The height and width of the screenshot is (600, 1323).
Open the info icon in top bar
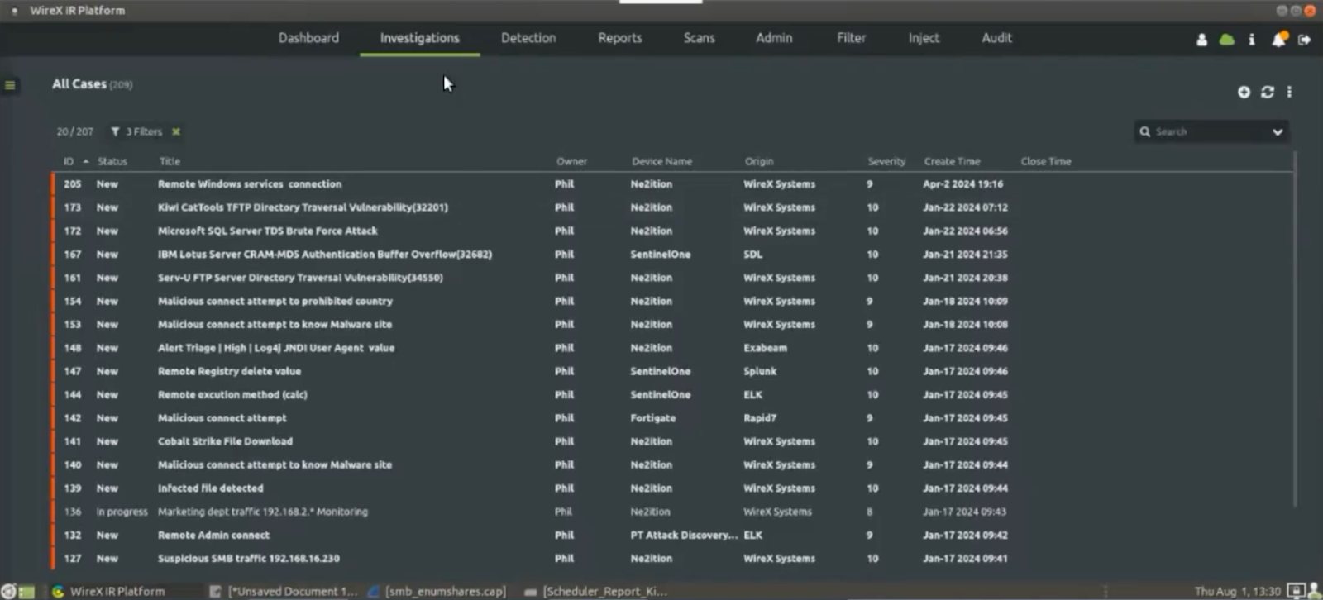point(1252,40)
